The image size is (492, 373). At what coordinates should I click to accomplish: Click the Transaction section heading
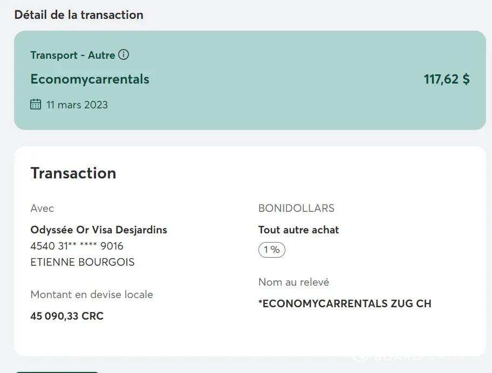pos(73,173)
